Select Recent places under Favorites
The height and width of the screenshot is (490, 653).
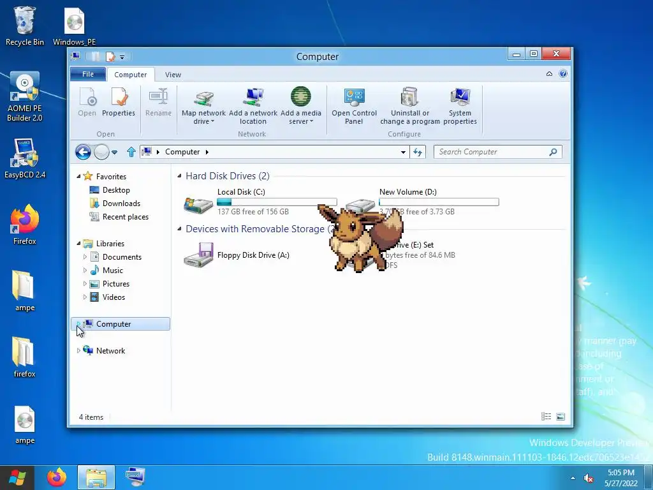(119, 217)
